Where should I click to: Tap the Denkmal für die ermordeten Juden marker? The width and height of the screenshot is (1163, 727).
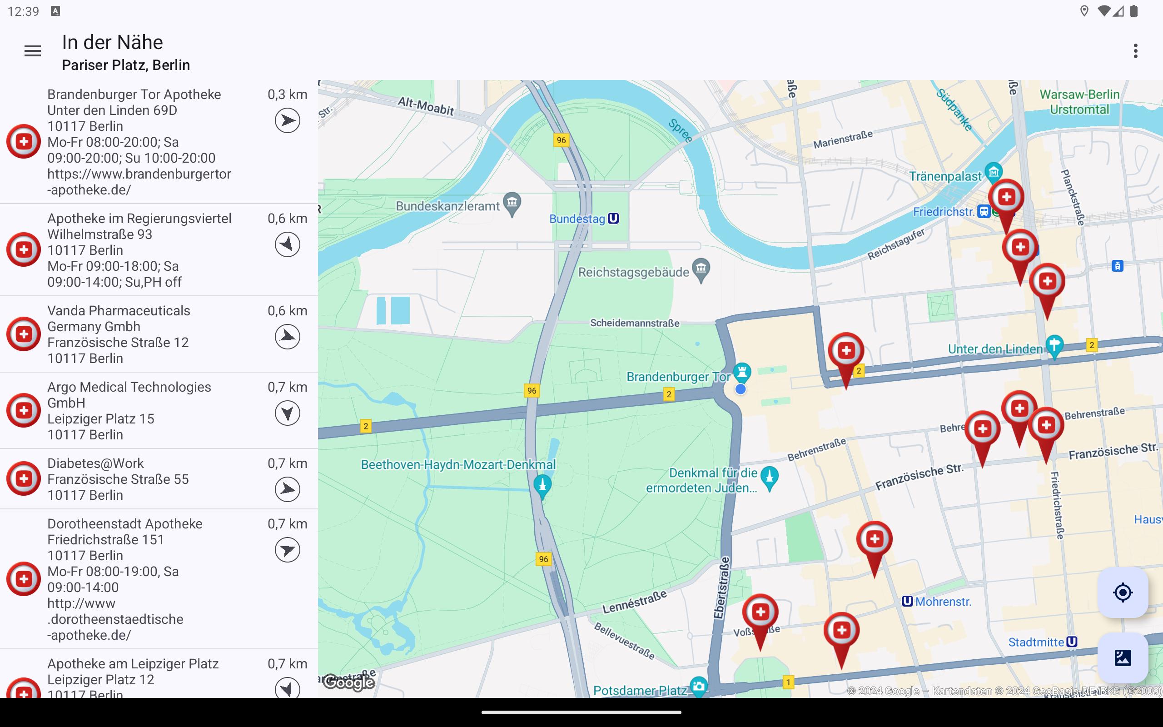coord(770,479)
